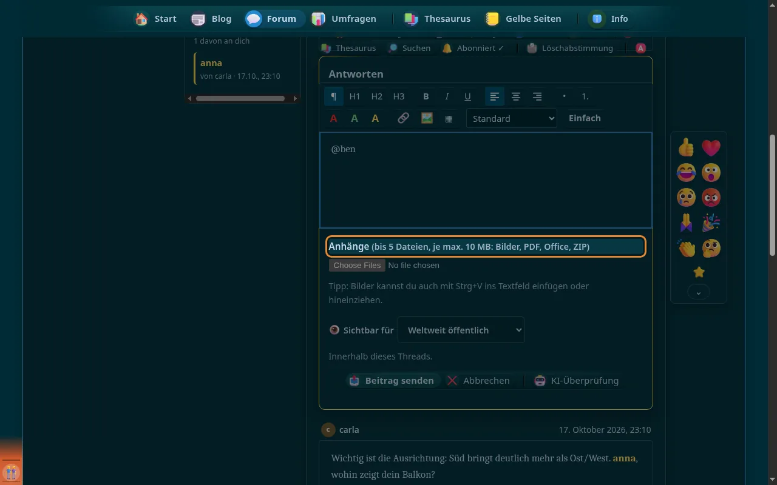Image resolution: width=777 pixels, height=485 pixels.
Task: React with the laughing-tears emoji
Action: click(x=686, y=172)
